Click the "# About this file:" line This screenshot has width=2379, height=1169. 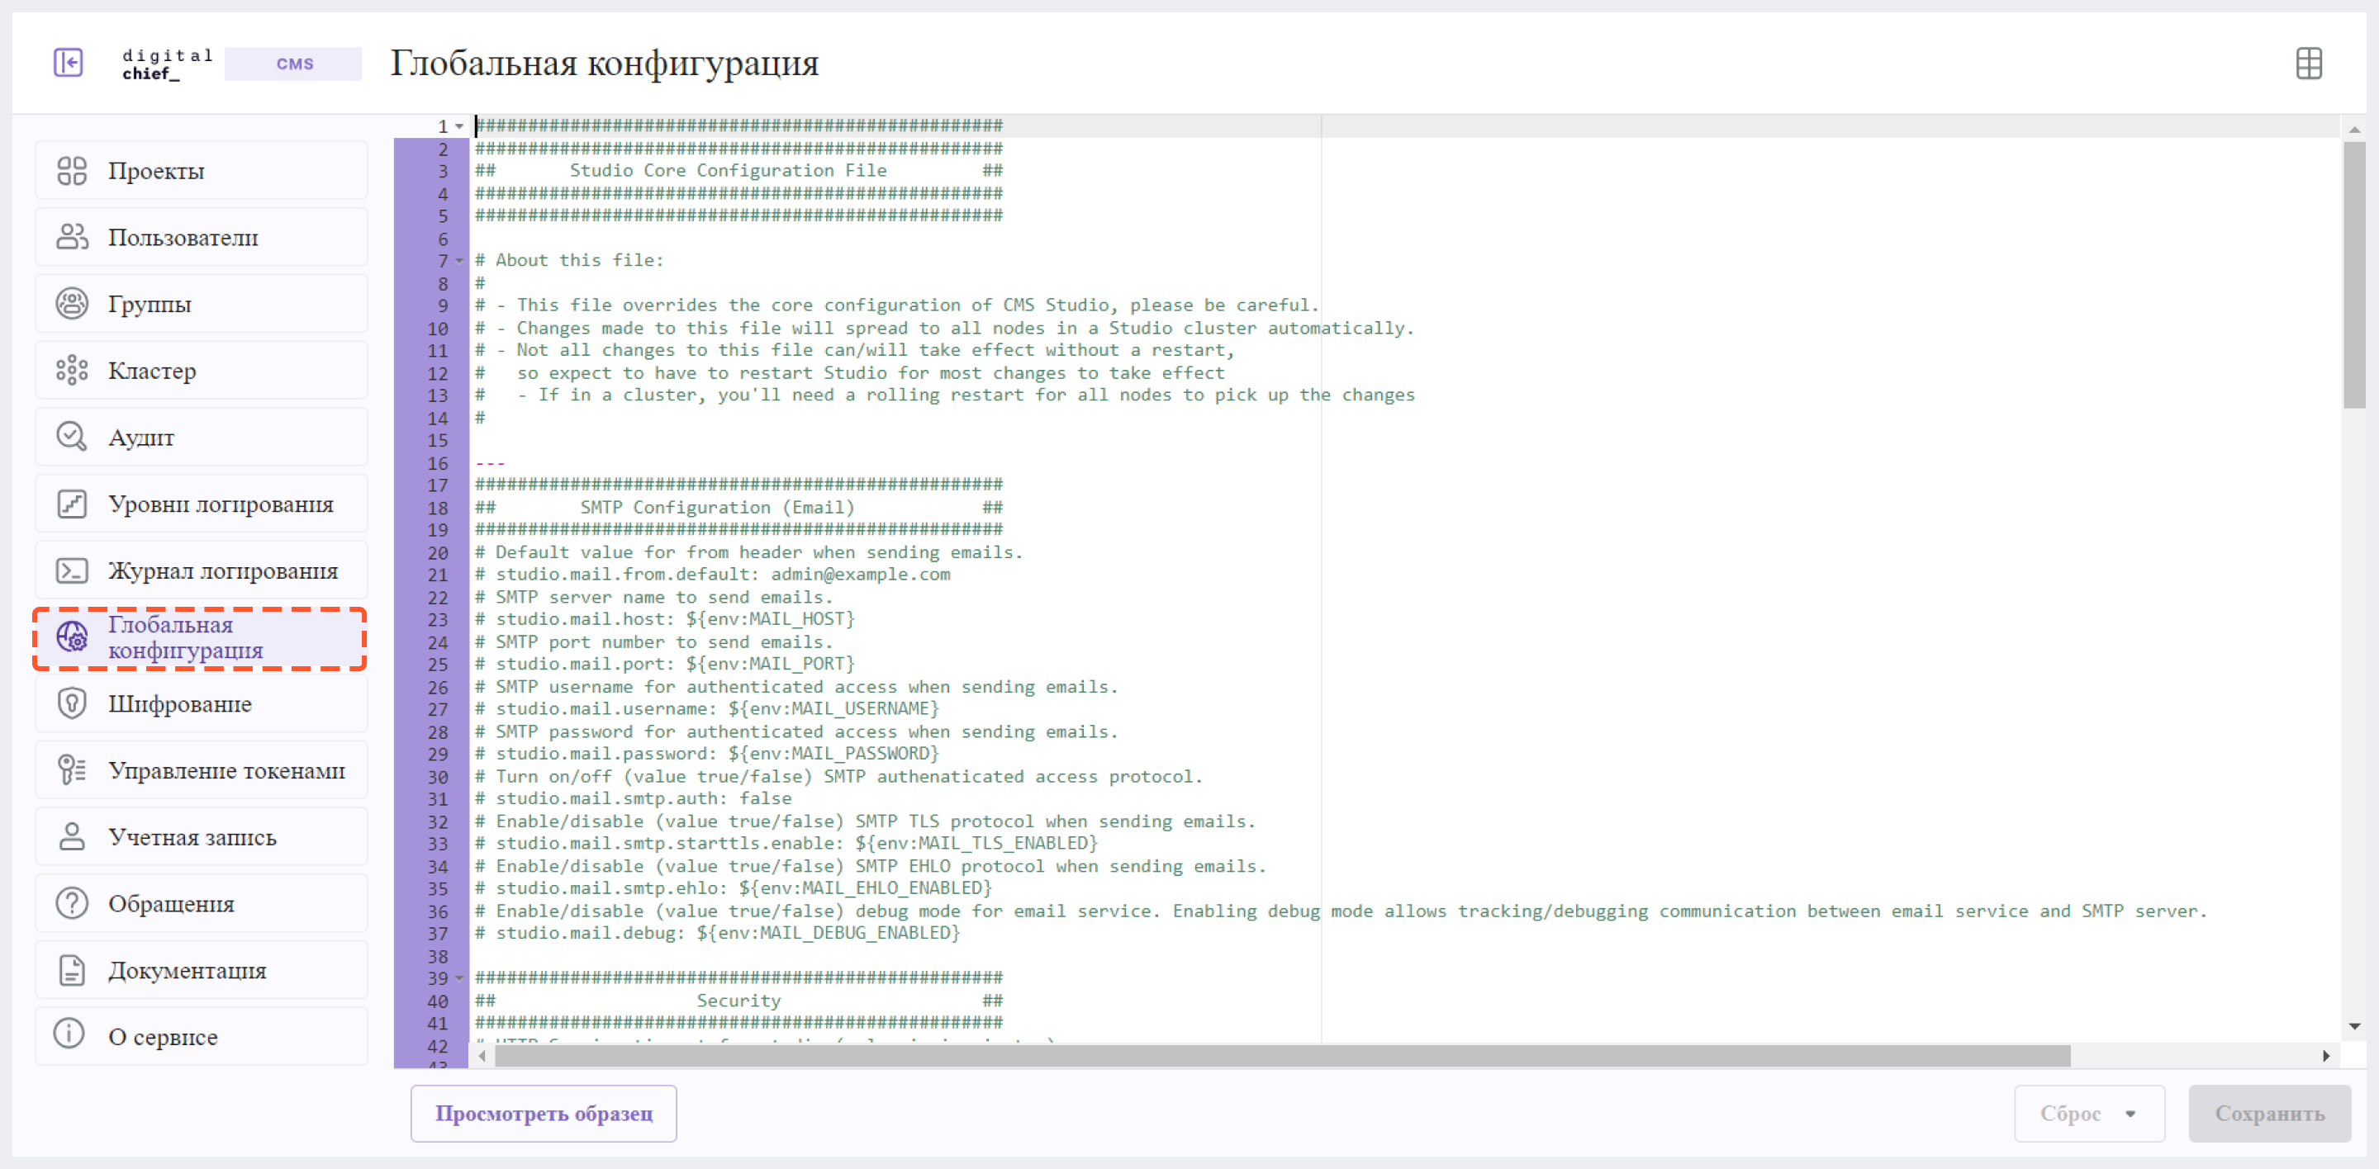pos(570,261)
